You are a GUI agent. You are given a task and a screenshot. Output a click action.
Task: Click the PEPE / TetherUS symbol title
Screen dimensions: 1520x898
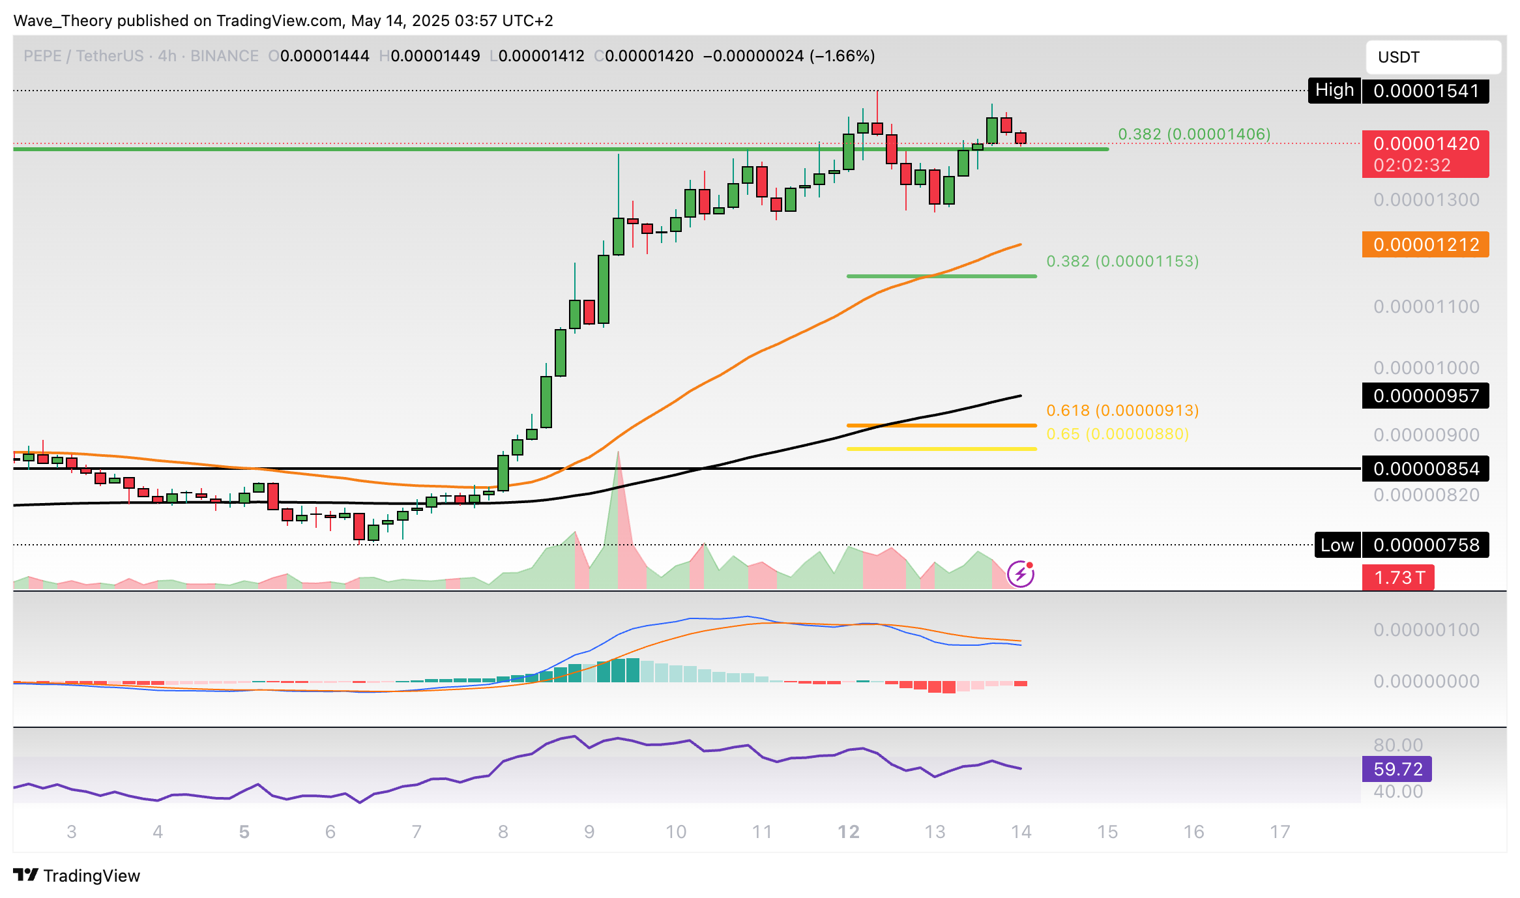[x=83, y=56]
